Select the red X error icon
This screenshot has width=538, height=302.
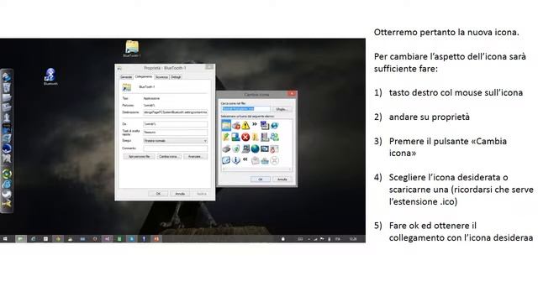click(x=245, y=137)
